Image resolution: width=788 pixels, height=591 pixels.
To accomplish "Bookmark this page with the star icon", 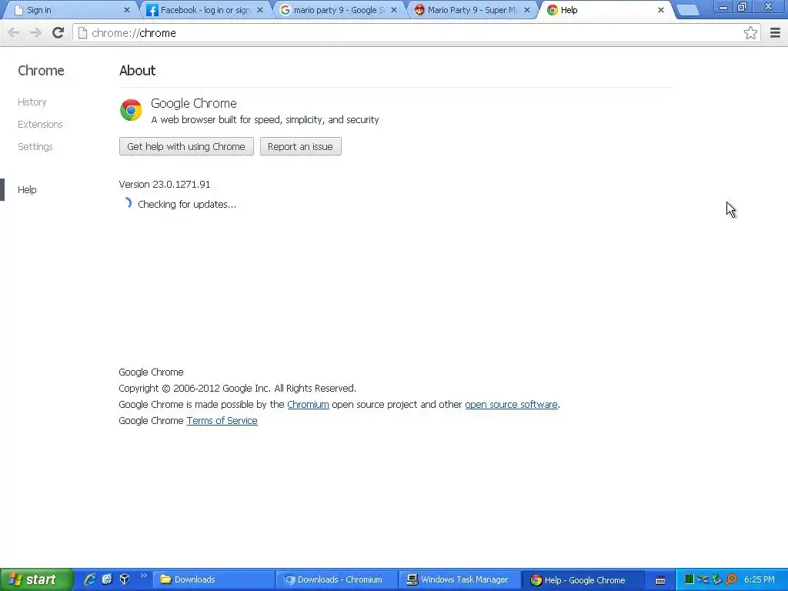I will 750,32.
